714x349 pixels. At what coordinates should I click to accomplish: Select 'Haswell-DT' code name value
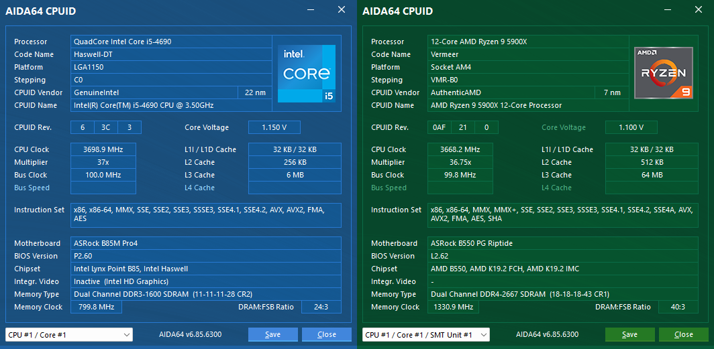(171, 54)
